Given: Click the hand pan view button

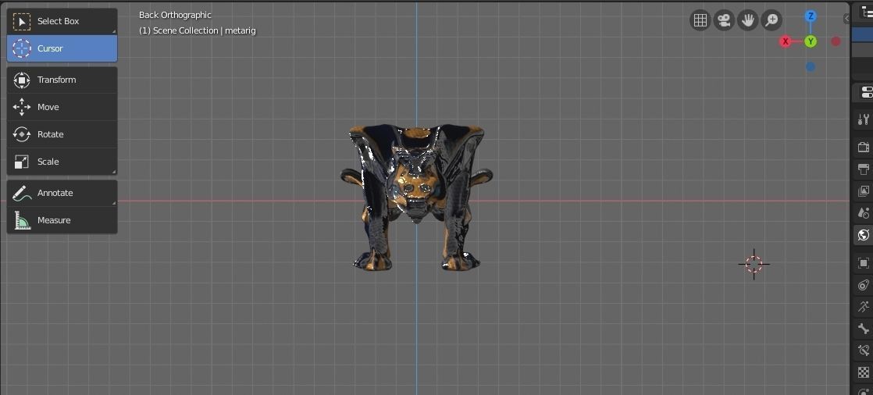Looking at the screenshot, I should coord(748,20).
